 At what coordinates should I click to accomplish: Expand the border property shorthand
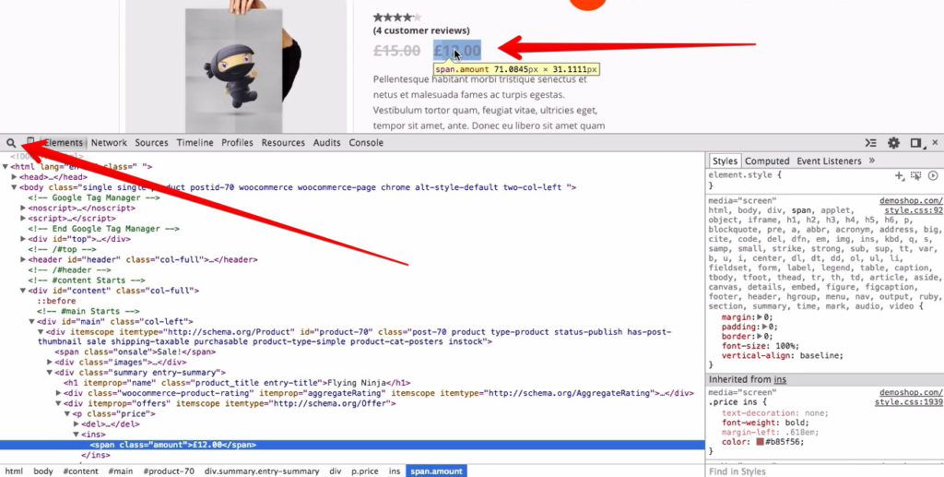(x=760, y=337)
